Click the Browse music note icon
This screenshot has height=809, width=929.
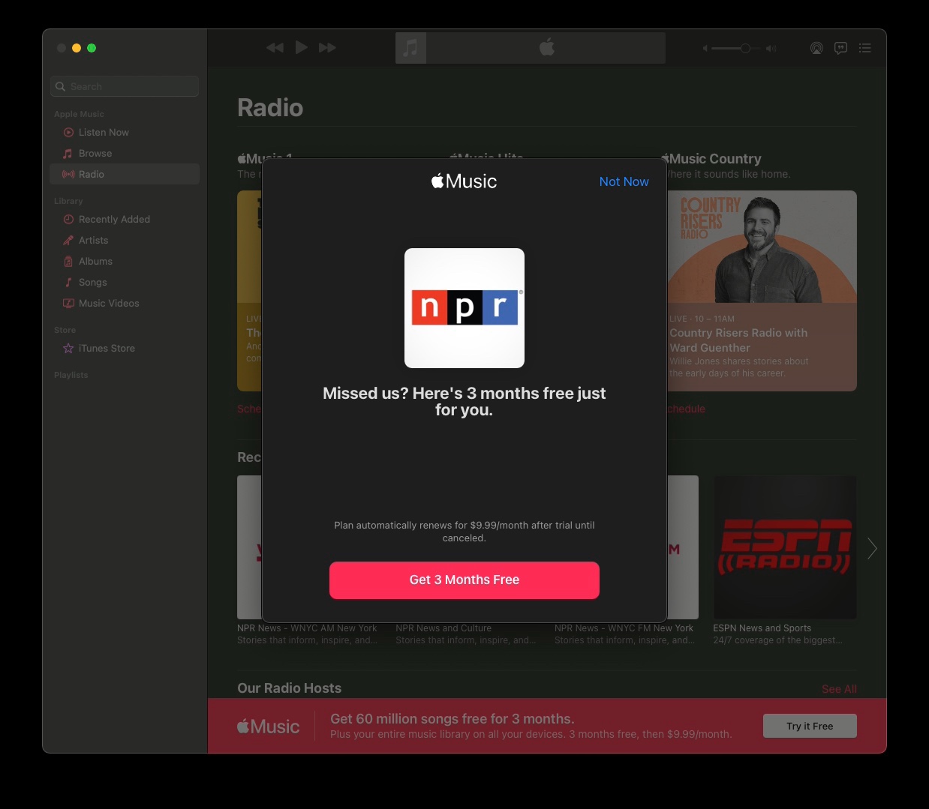click(x=68, y=154)
